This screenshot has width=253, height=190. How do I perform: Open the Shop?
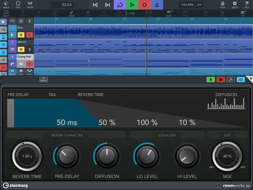(x=223, y=5)
